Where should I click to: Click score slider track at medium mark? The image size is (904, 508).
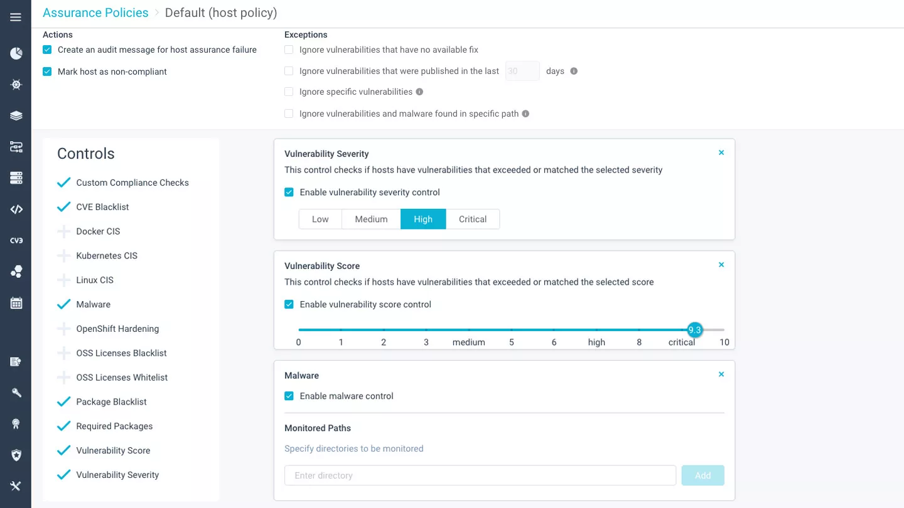(x=469, y=329)
